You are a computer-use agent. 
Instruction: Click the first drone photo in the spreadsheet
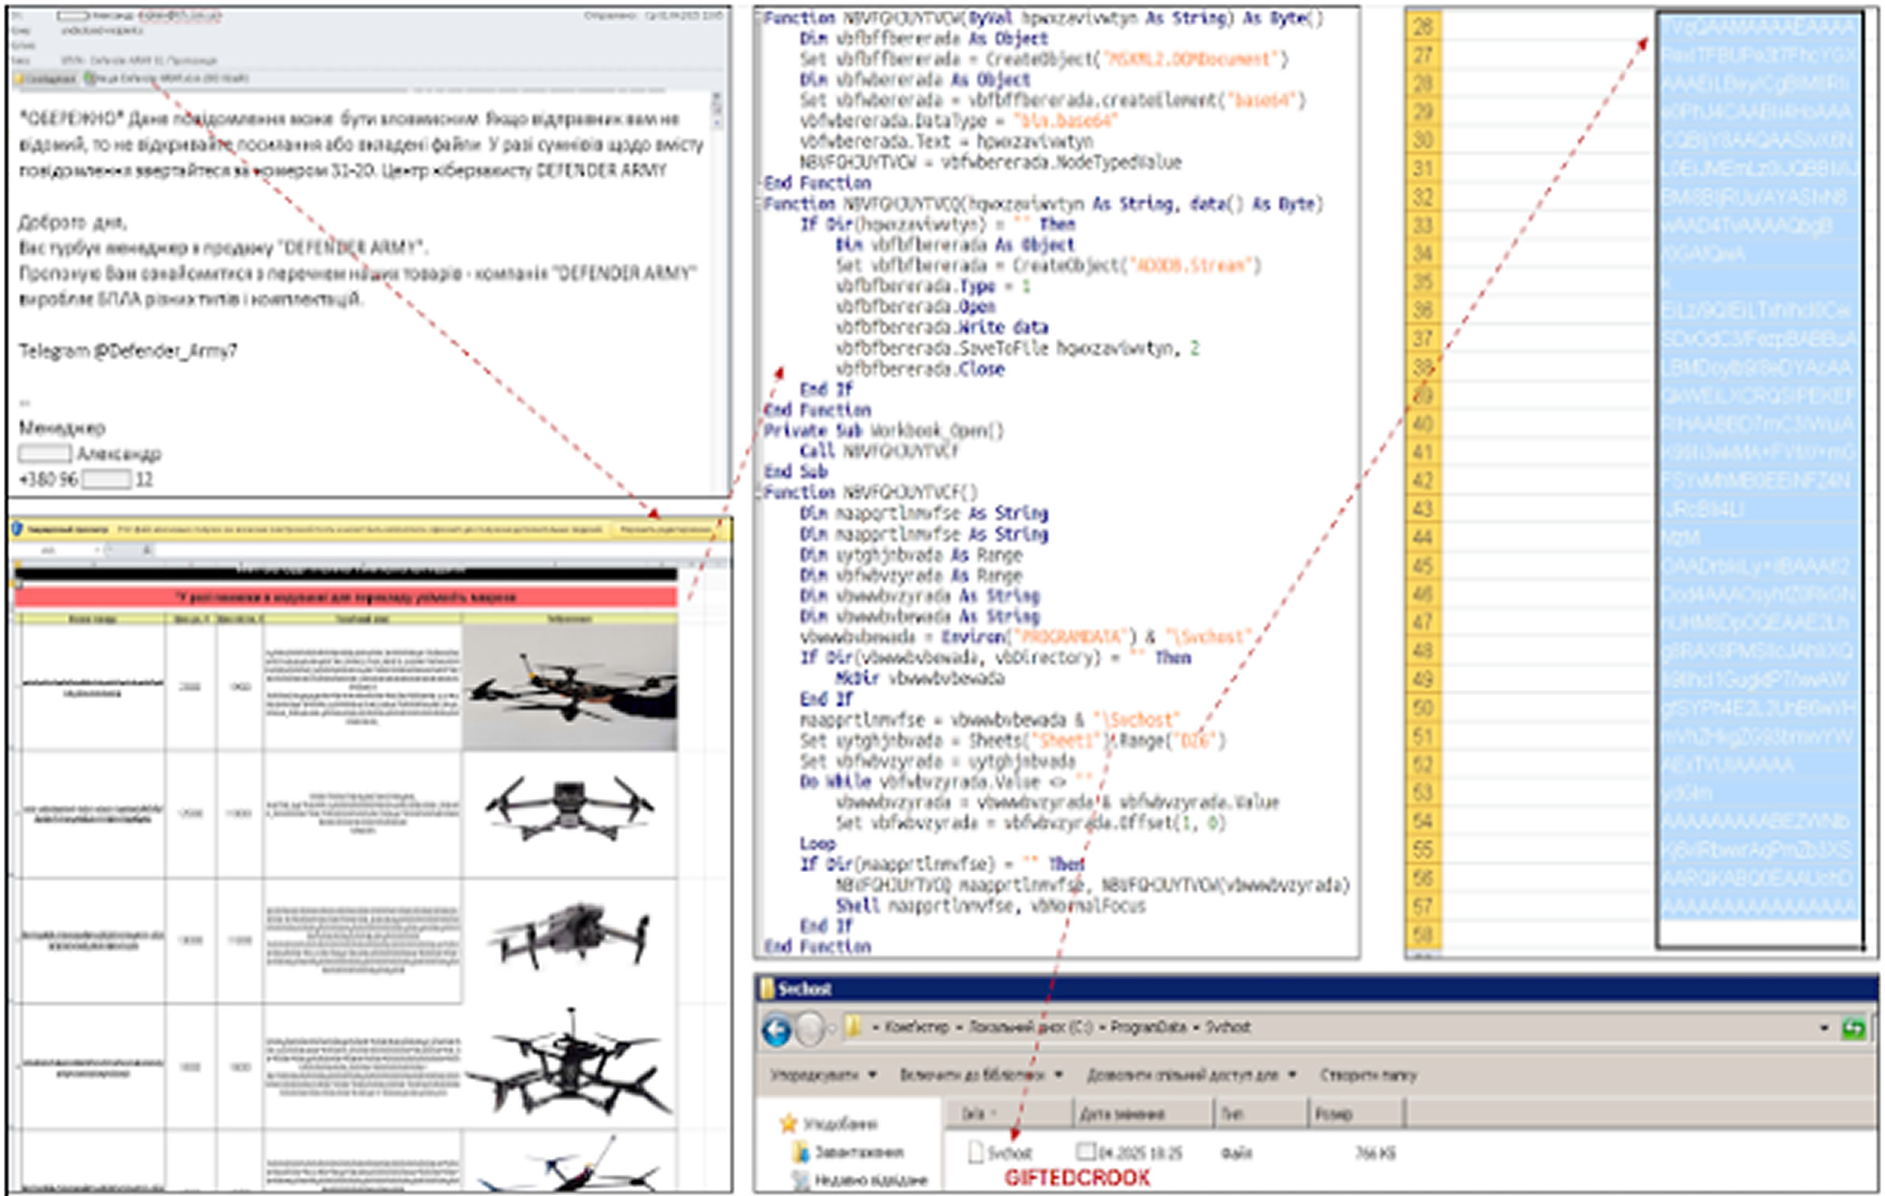570,686
